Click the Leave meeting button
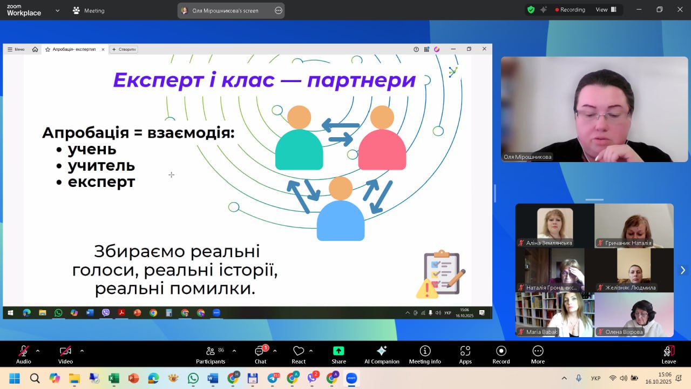 click(668, 354)
